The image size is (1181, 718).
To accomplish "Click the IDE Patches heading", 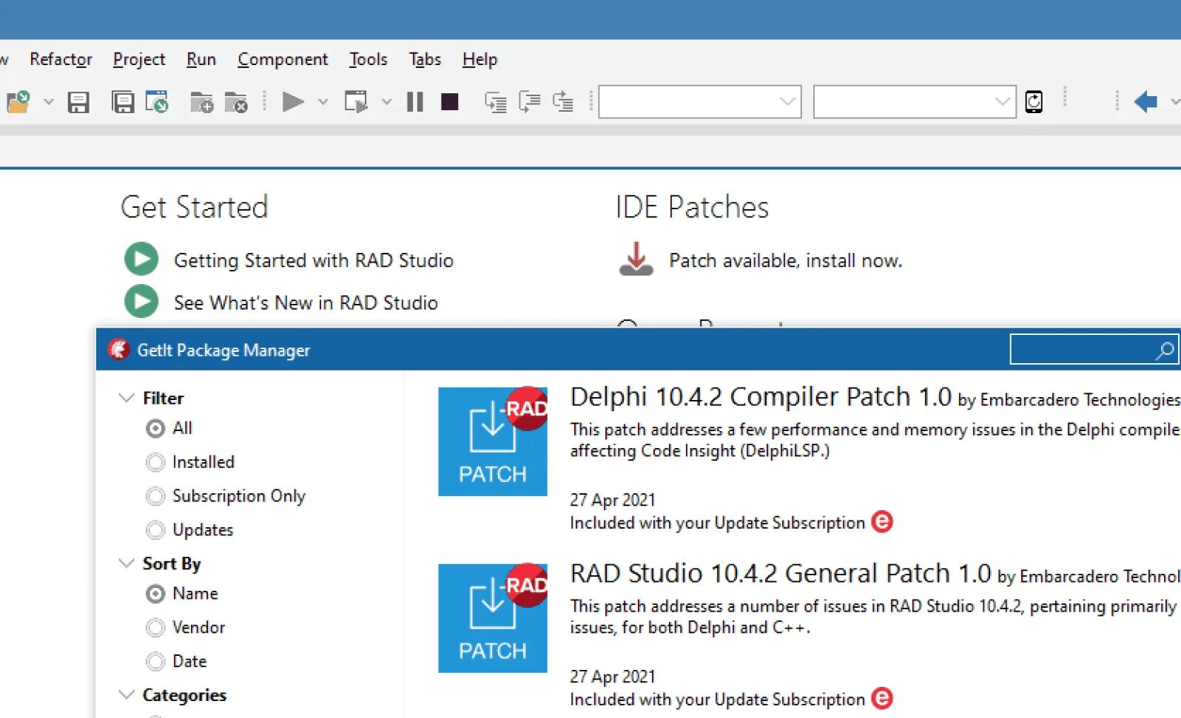I will coord(692,207).
